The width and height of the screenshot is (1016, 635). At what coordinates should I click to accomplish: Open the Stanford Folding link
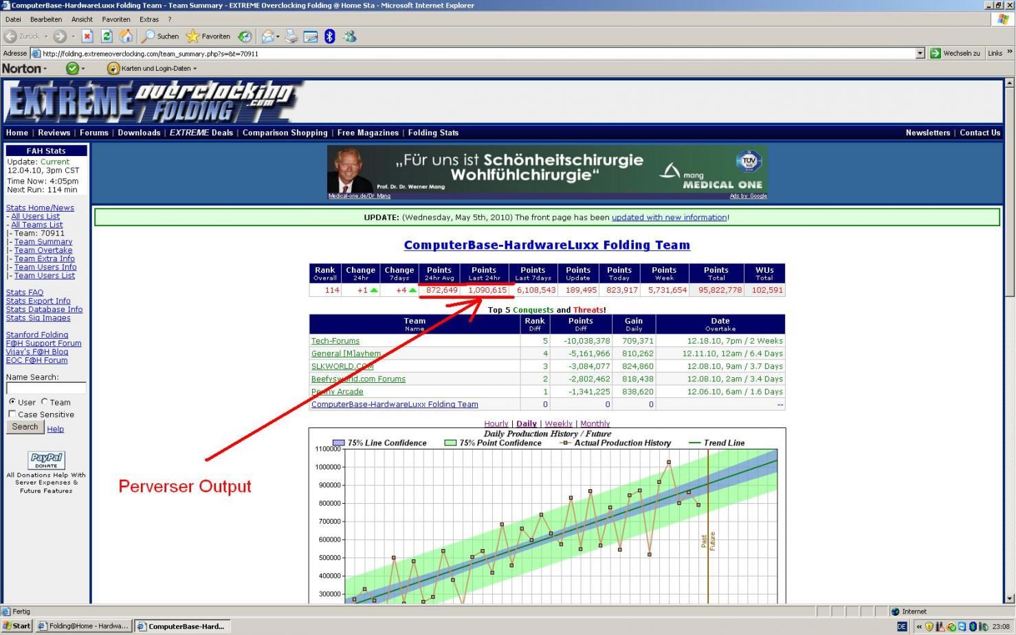click(x=37, y=335)
